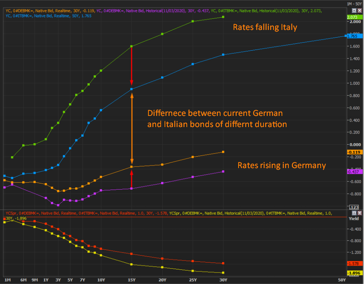The height and width of the screenshot is (284, 364).
Task: Select the 'Rates rising in Germany' annotation
Action: pos(282,165)
